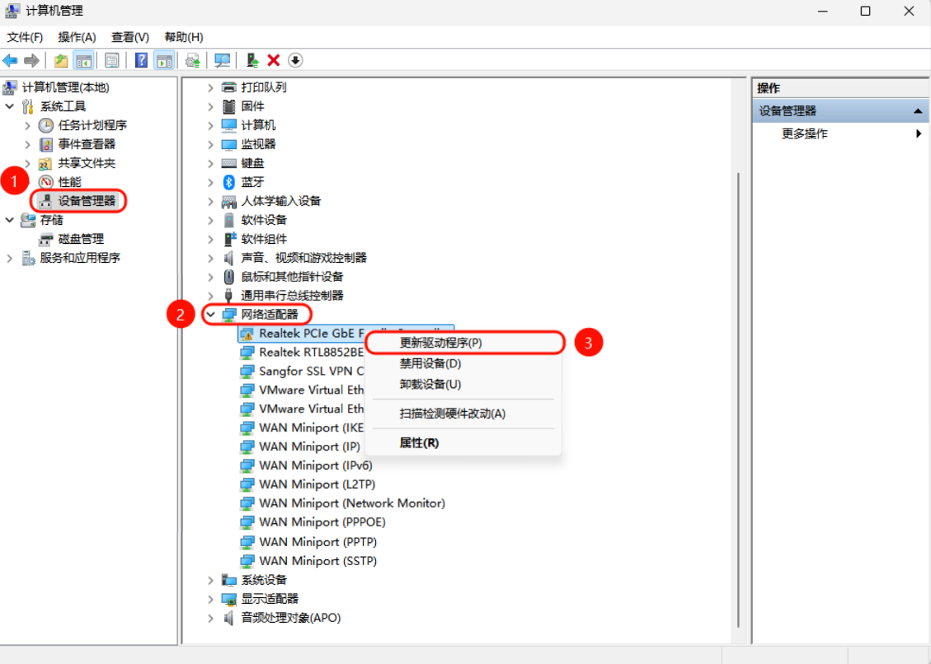
Task: Toggle the show/hide action pane button
Action: [164, 60]
